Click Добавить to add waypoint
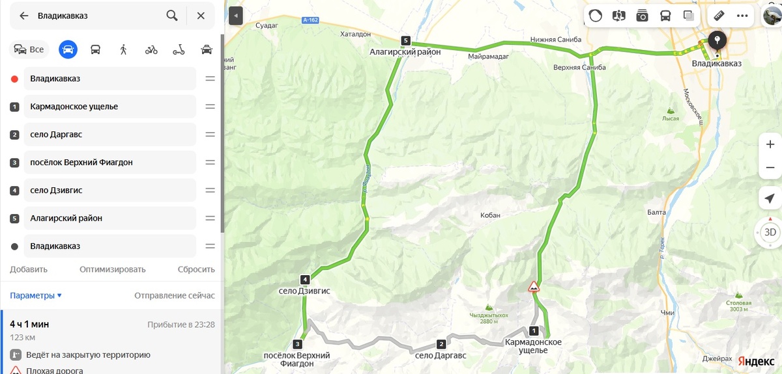This screenshot has height=374, width=782. 29,269
